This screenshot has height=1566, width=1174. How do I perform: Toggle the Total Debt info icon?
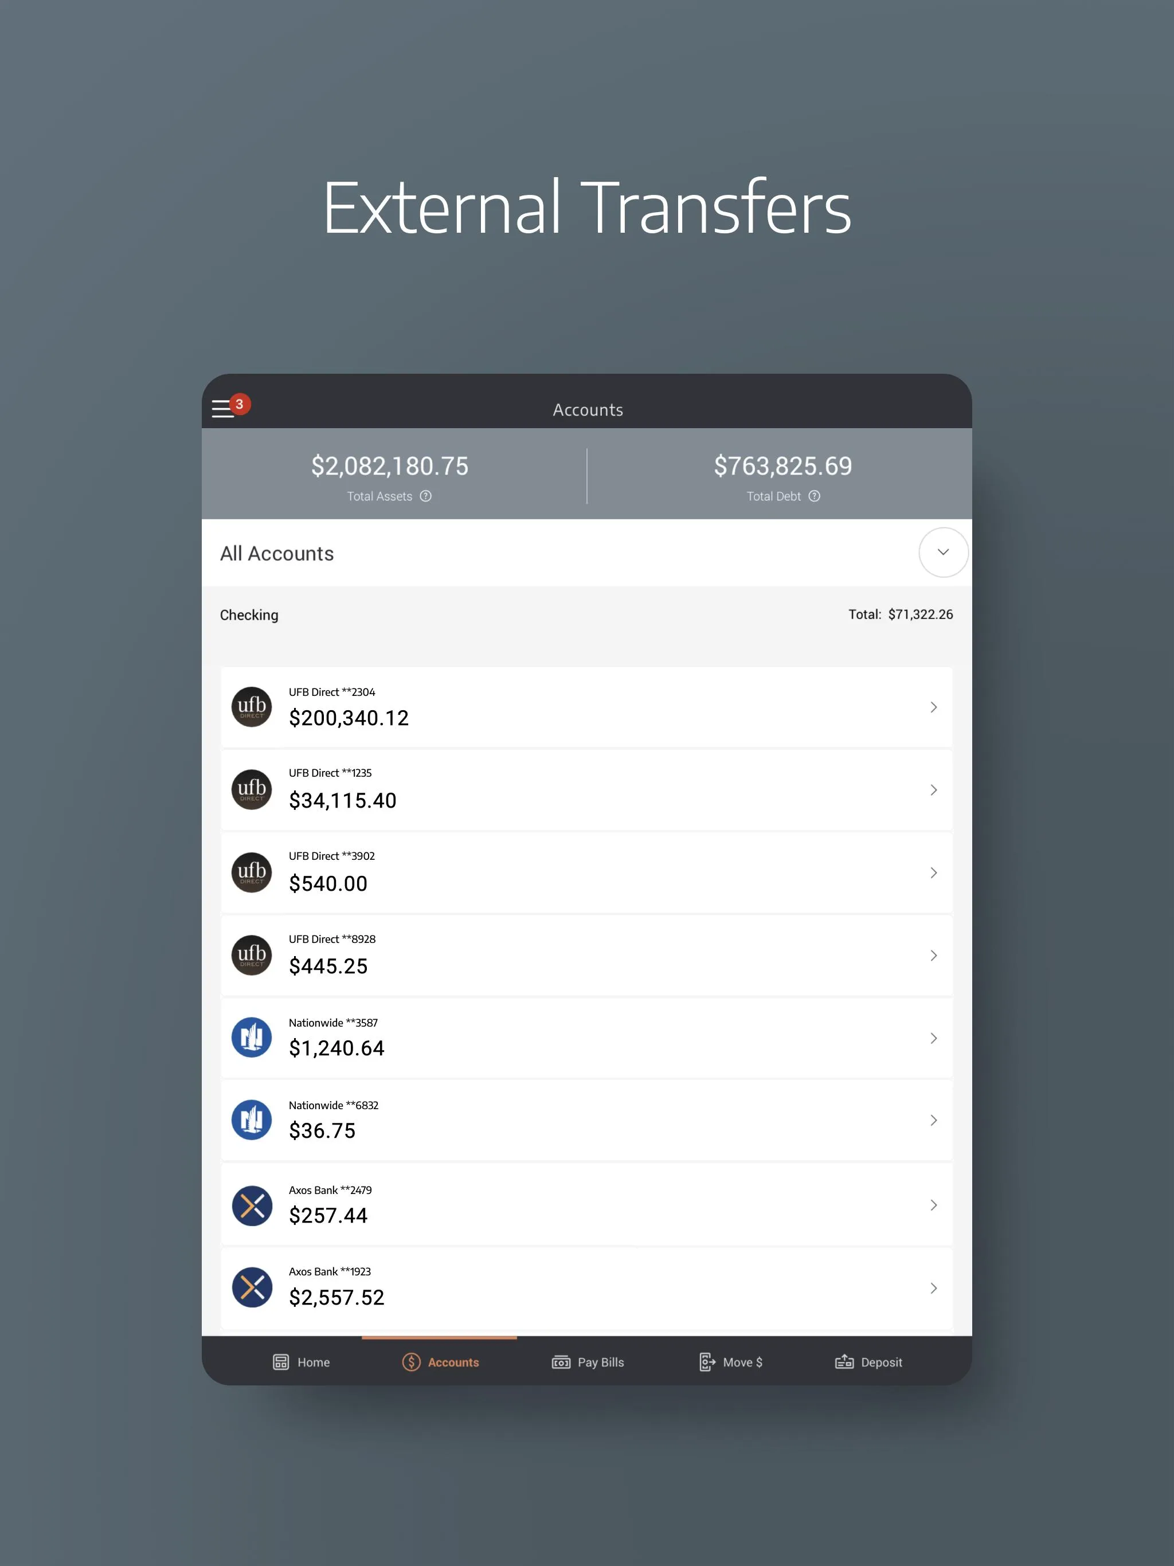[820, 497]
